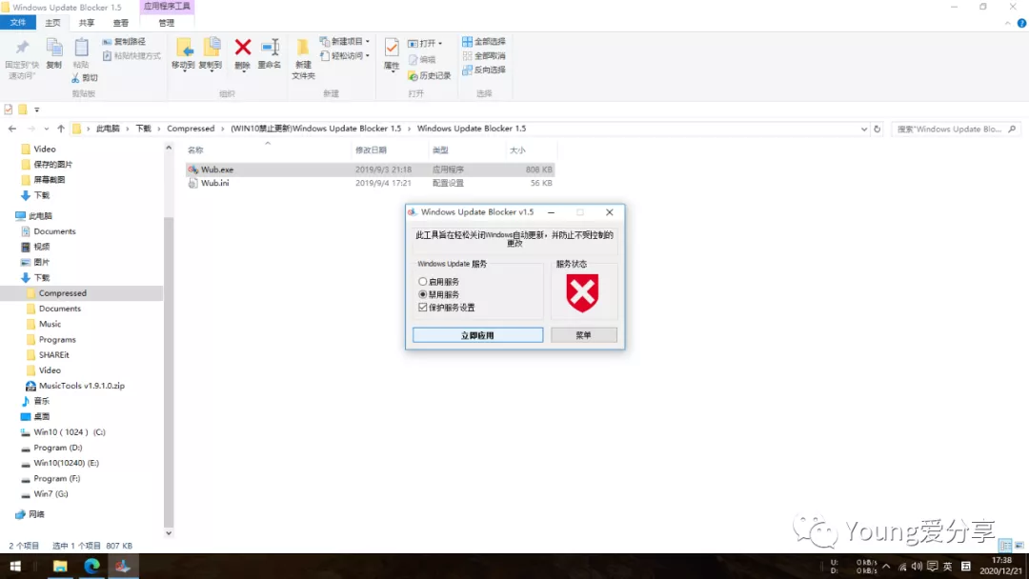
Task: Click the Refresh button next to the address bar
Action: (878, 130)
